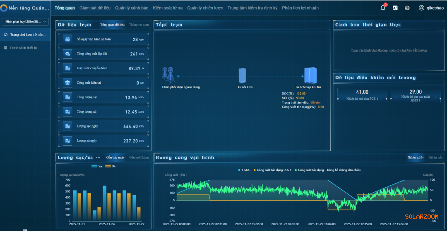Click the language translation icon
The image size is (447, 231).
pyautogui.click(x=395, y=8)
